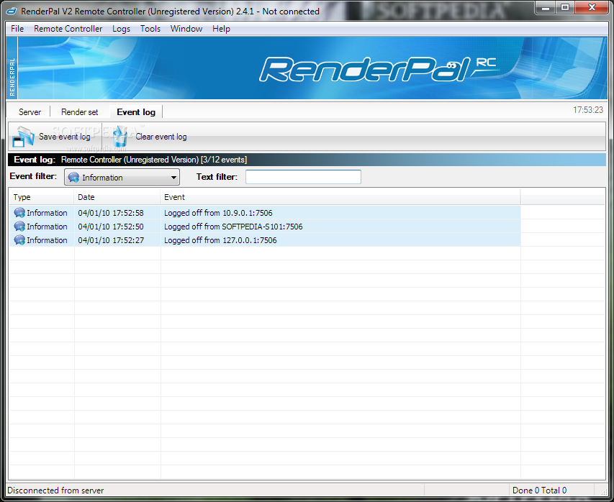Click the RenderPal title bar app icon
Image resolution: width=614 pixels, height=502 pixels.
(12, 12)
